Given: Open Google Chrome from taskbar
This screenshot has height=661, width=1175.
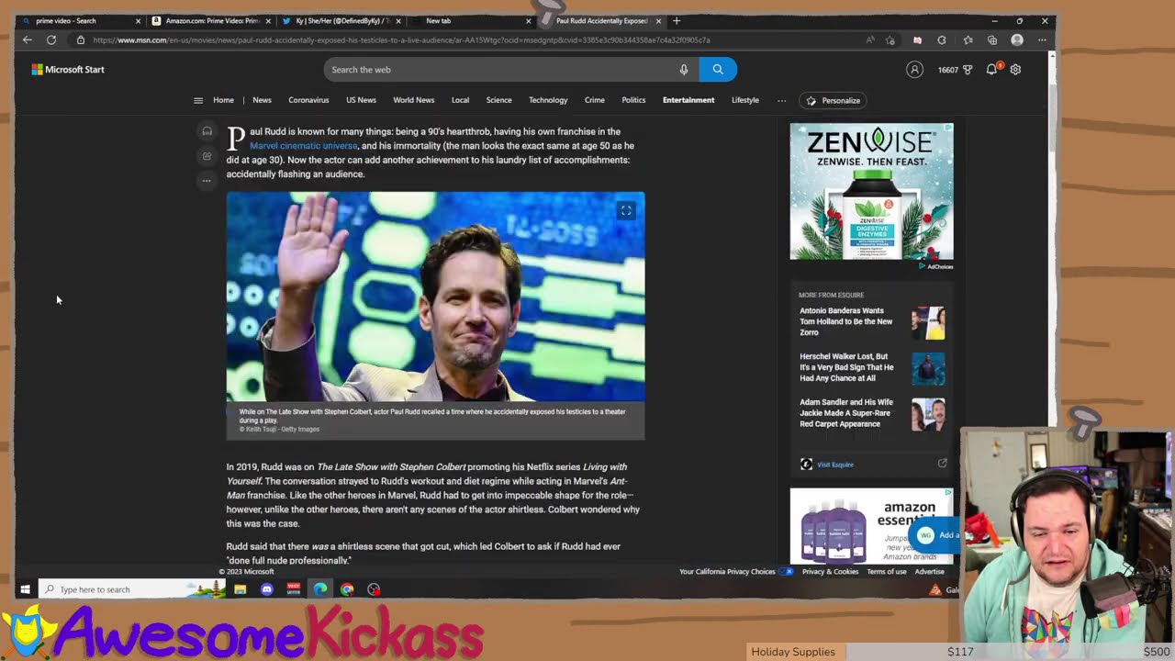Looking at the screenshot, I should click(347, 589).
